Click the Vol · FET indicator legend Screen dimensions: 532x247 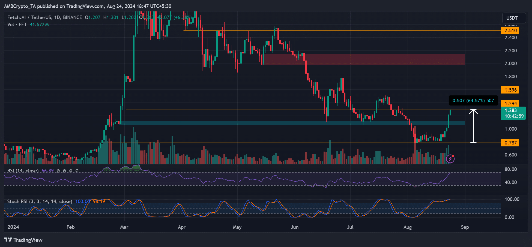pos(17,25)
